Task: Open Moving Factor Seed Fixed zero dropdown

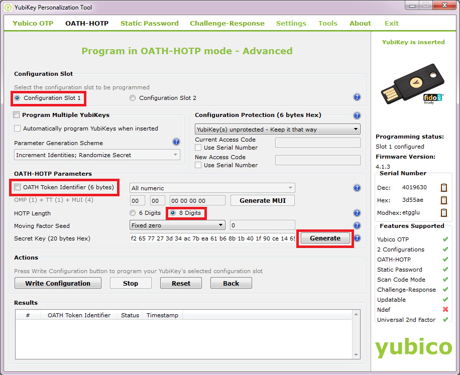Action: coord(177,225)
